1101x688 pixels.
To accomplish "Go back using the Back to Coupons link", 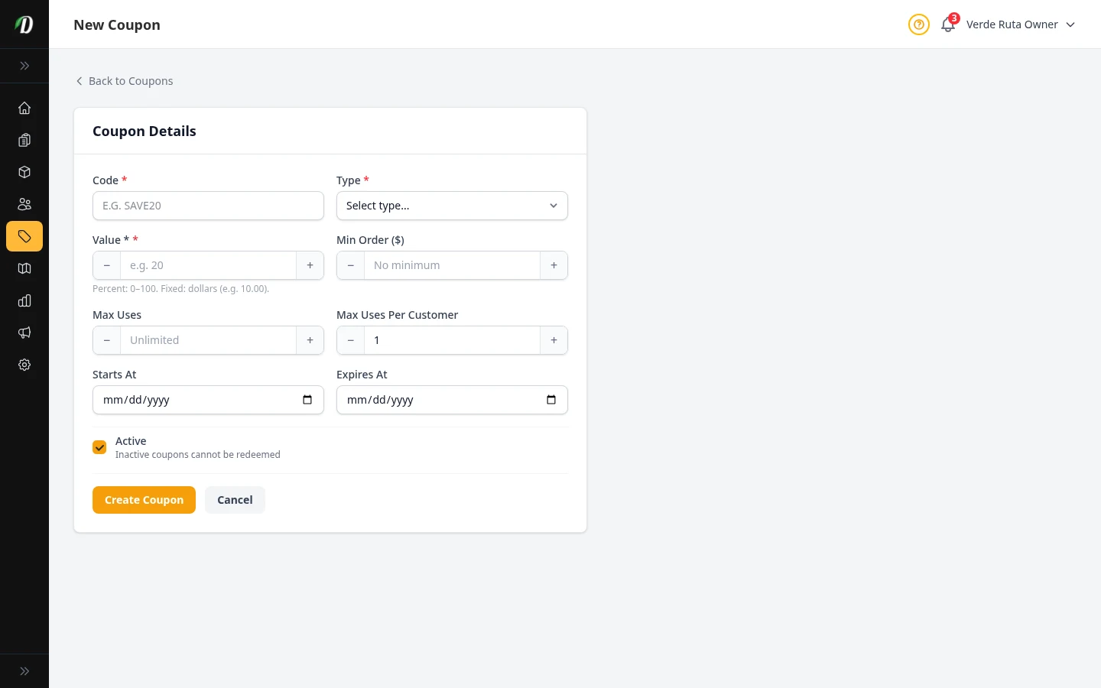I will pyautogui.click(x=124, y=80).
